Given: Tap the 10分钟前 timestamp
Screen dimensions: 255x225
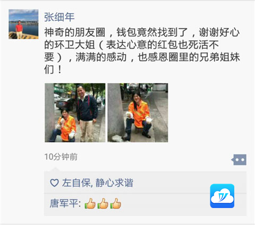Looking at the screenshot, I should point(61,157).
